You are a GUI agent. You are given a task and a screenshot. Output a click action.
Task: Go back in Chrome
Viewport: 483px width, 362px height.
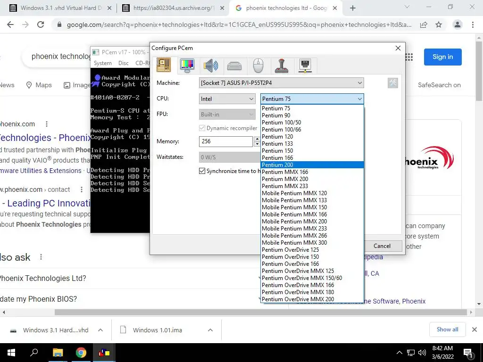10,25
